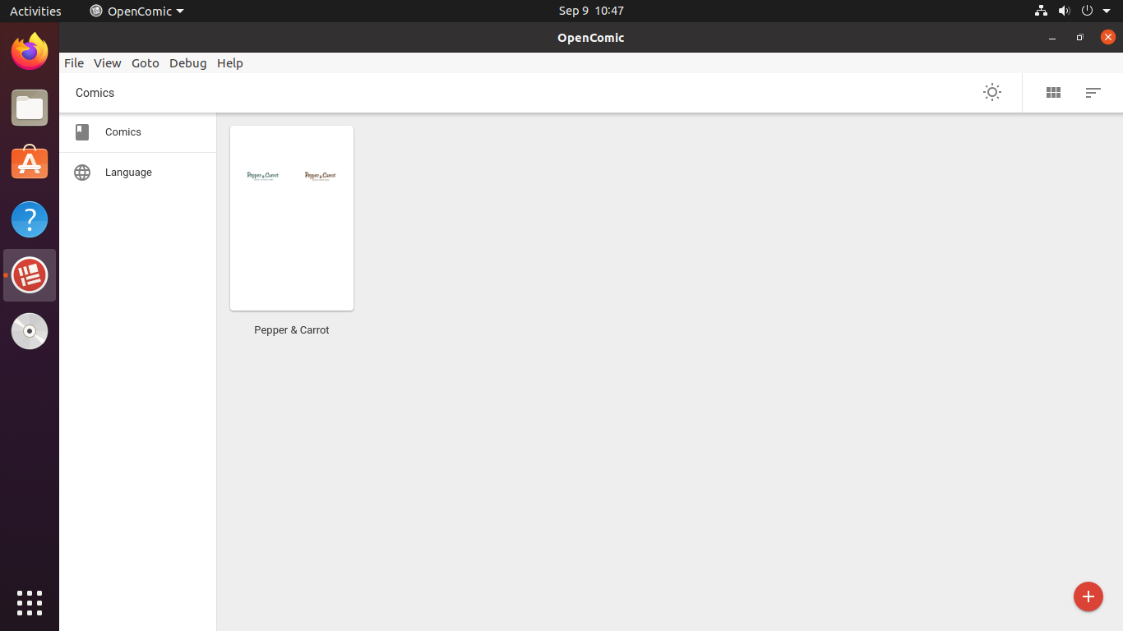Click the red add comic button

(1088, 596)
